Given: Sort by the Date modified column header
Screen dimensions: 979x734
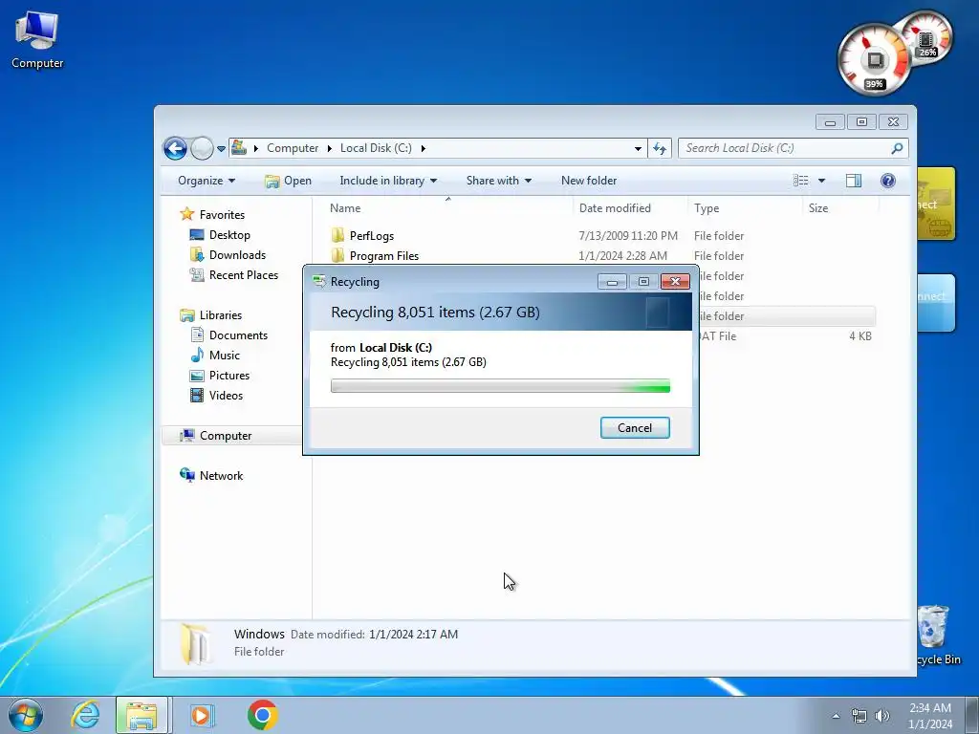Looking at the screenshot, I should tap(630, 207).
